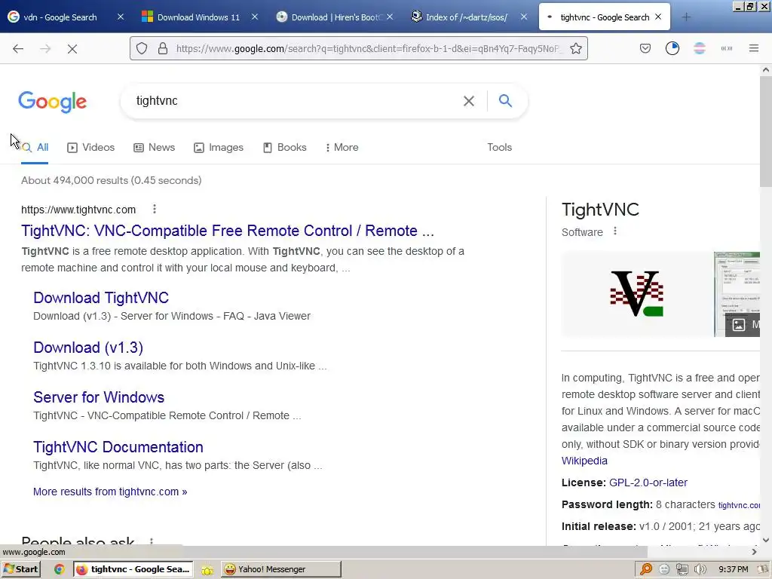Close the Download Windows 11 tab
Screen dimensions: 772x579
[x=255, y=17]
